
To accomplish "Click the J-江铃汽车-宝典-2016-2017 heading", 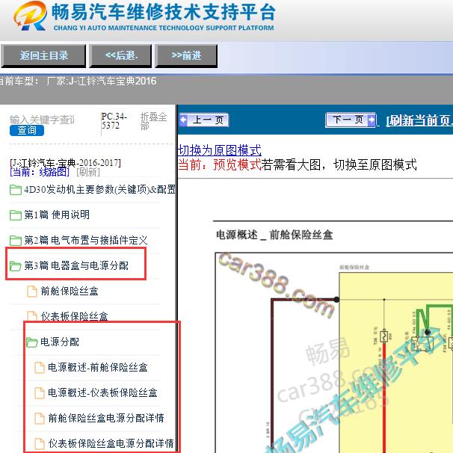I will pyautogui.click(x=65, y=163).
